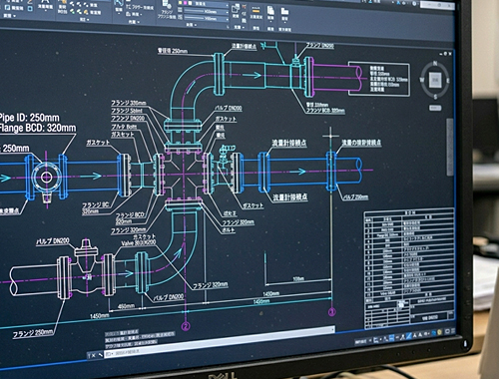Click the first small dimension icon in the measure panel's top row
499x379 pixels.
coord(72,4)
